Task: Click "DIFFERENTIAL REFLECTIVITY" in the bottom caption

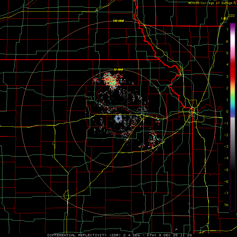Action: coord(77,235)
